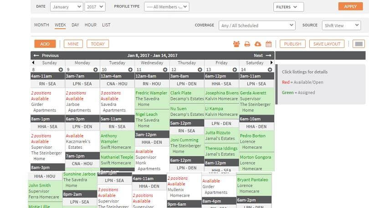Select Li Kampa Kalvin Homecare listing
The width and height of the screenshot is (369, 208).
click(x=222, y=111)
